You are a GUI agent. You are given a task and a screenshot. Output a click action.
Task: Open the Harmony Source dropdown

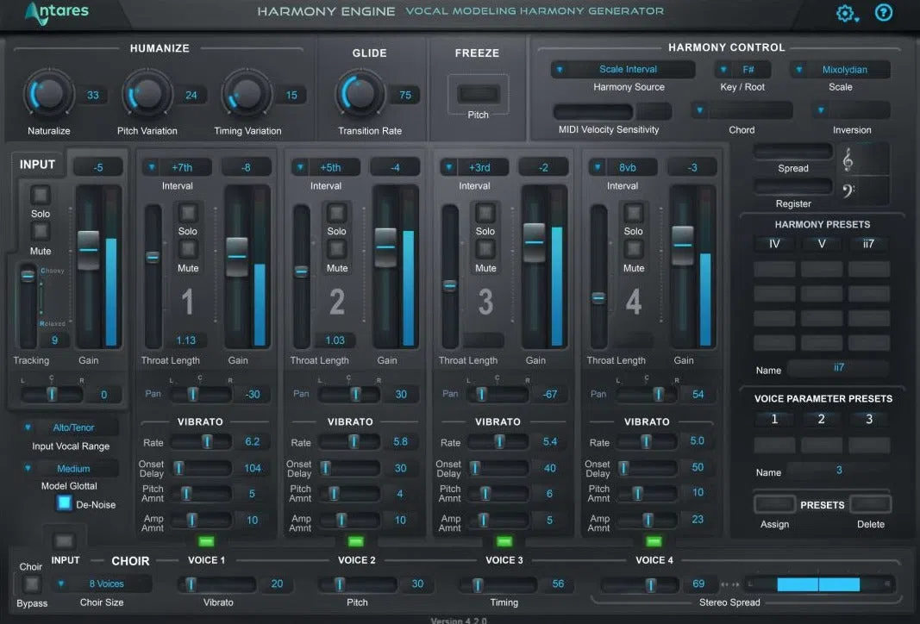(x=623, y=69)
